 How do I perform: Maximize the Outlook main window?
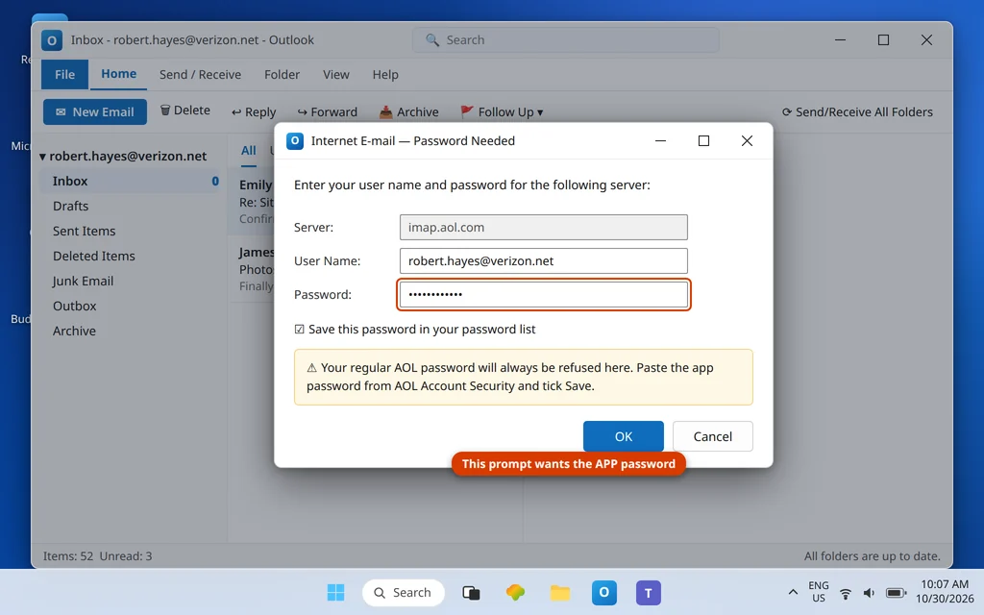click(883, 40)
